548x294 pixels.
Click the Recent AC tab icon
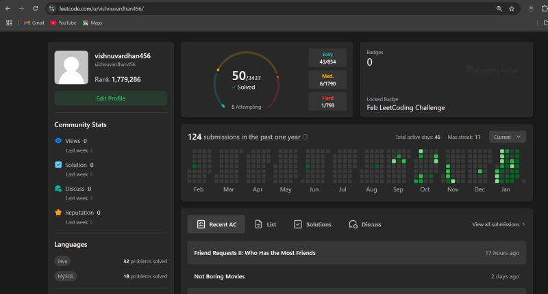click(x=201, y=224)
